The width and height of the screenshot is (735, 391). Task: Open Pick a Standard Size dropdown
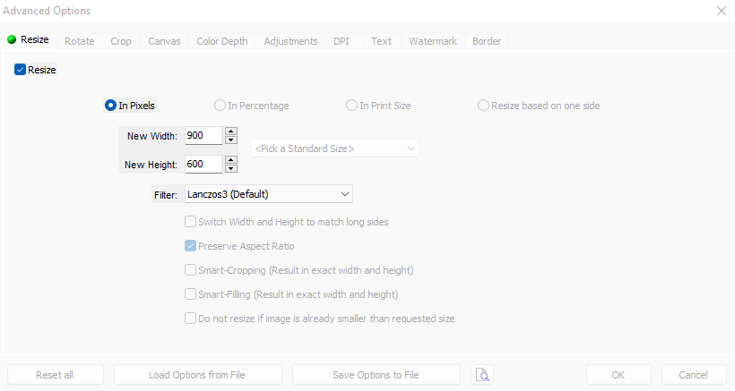click(x=335, y=149)
